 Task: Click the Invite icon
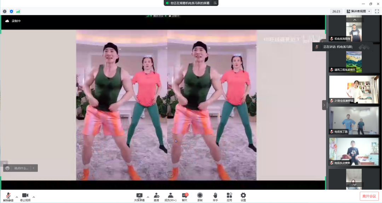coord(156,197)
